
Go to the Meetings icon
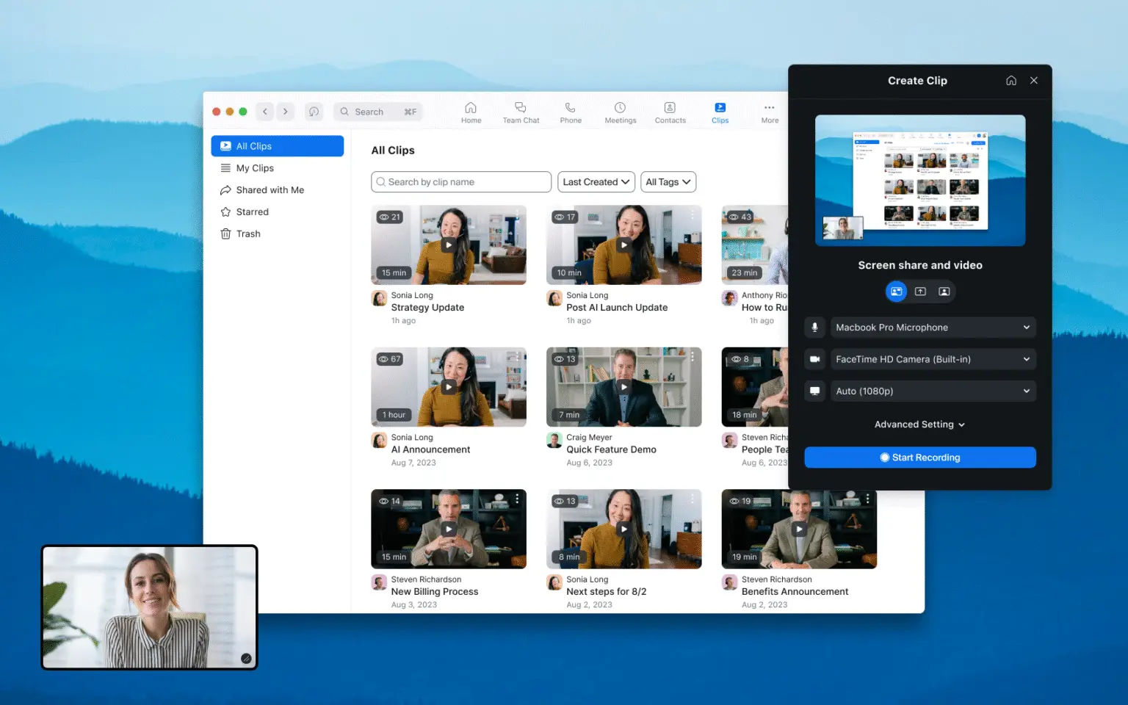(620, 112)
